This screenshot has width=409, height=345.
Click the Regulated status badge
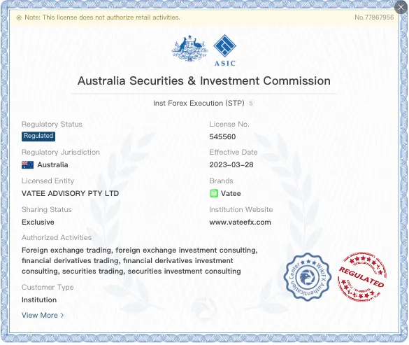click(x=38, y=136)
